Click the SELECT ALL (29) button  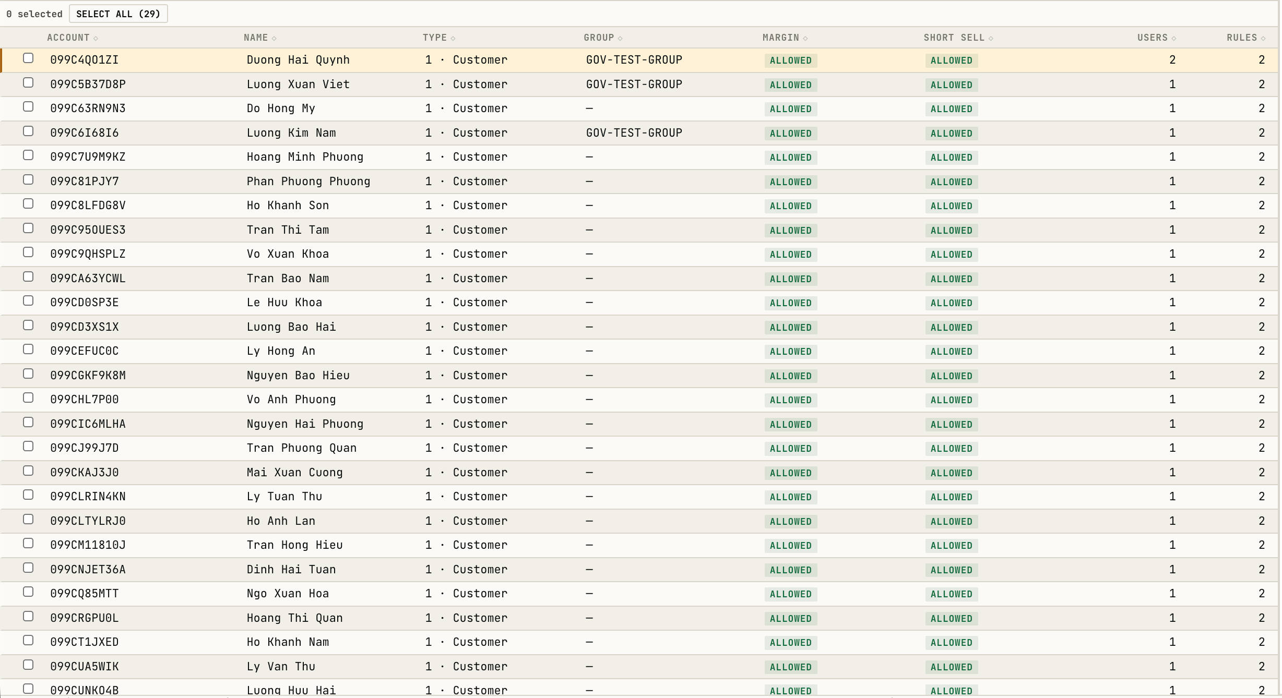[x=118, y=14]
